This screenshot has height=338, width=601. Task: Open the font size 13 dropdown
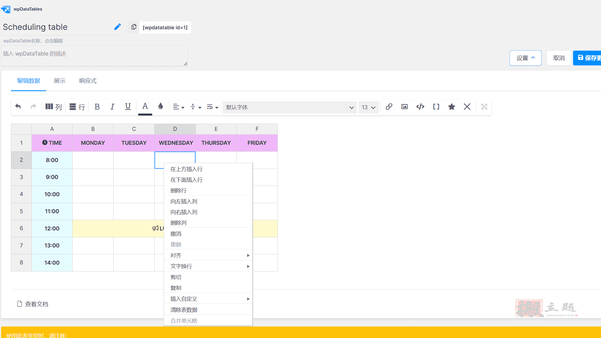click(369, 107)
